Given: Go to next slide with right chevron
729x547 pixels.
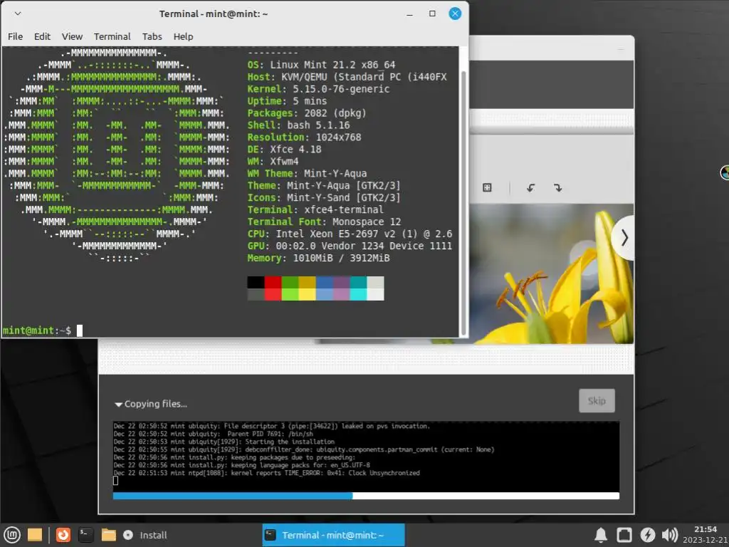Looking at the screenshot, I should tap(624, 238).
